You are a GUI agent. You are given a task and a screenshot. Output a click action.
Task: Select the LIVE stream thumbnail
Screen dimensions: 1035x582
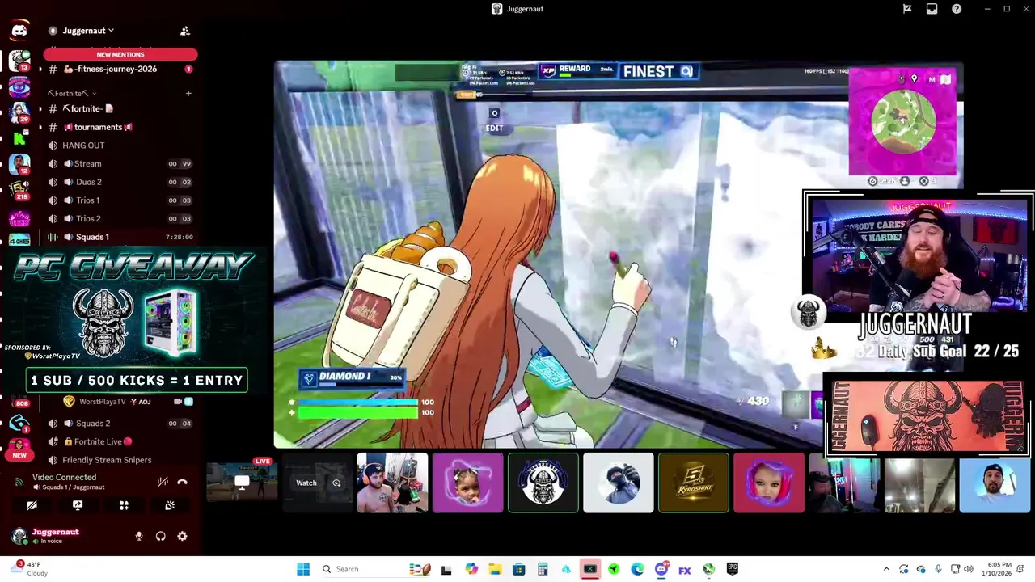pyautogui.click(x=242, y=483)
